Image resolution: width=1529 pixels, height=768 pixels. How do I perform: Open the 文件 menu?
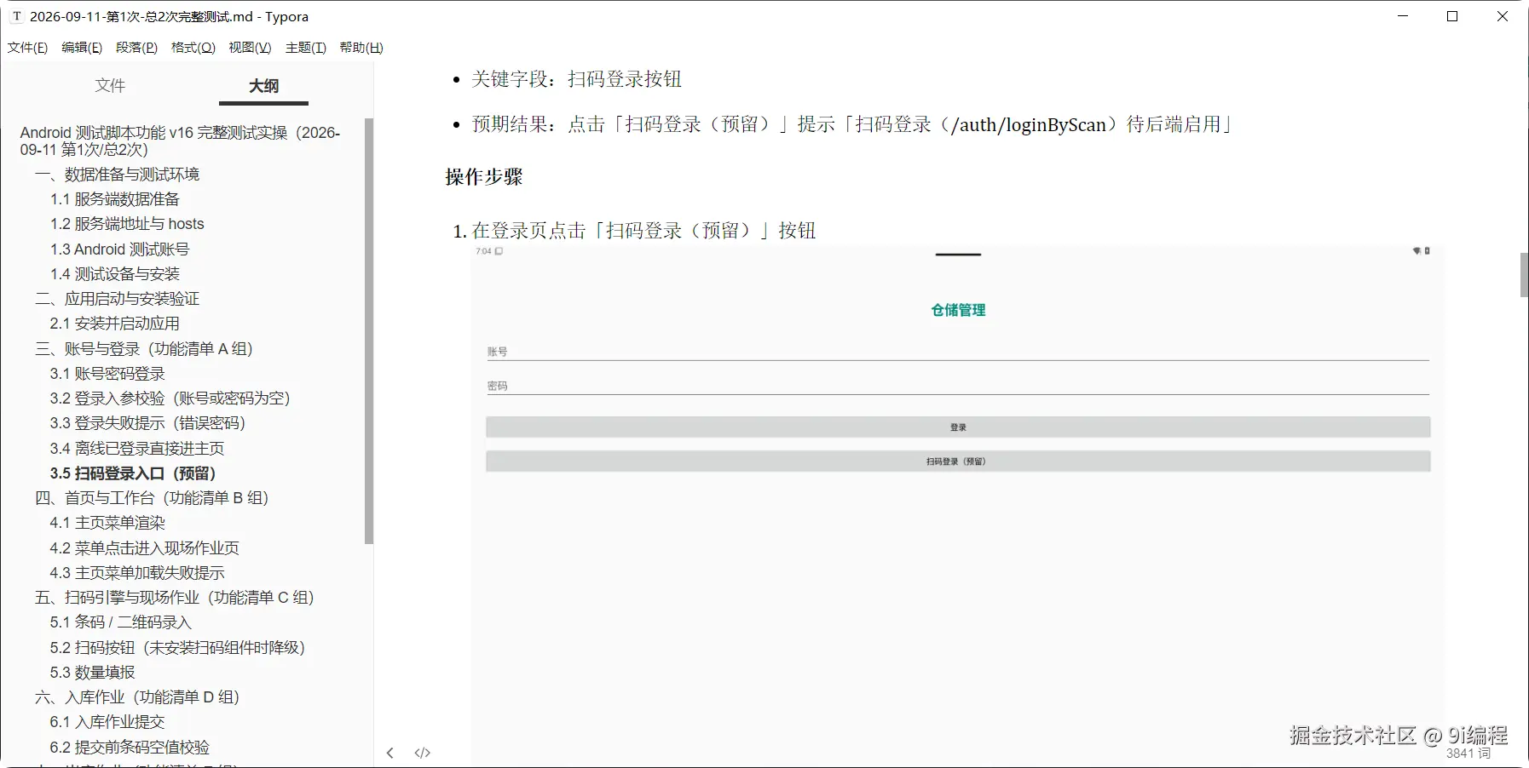tap(28, 48)
